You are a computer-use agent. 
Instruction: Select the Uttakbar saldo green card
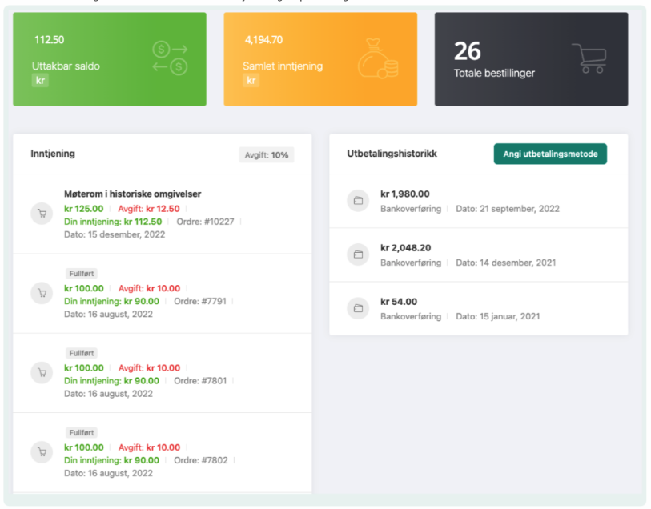pos(109,59)
